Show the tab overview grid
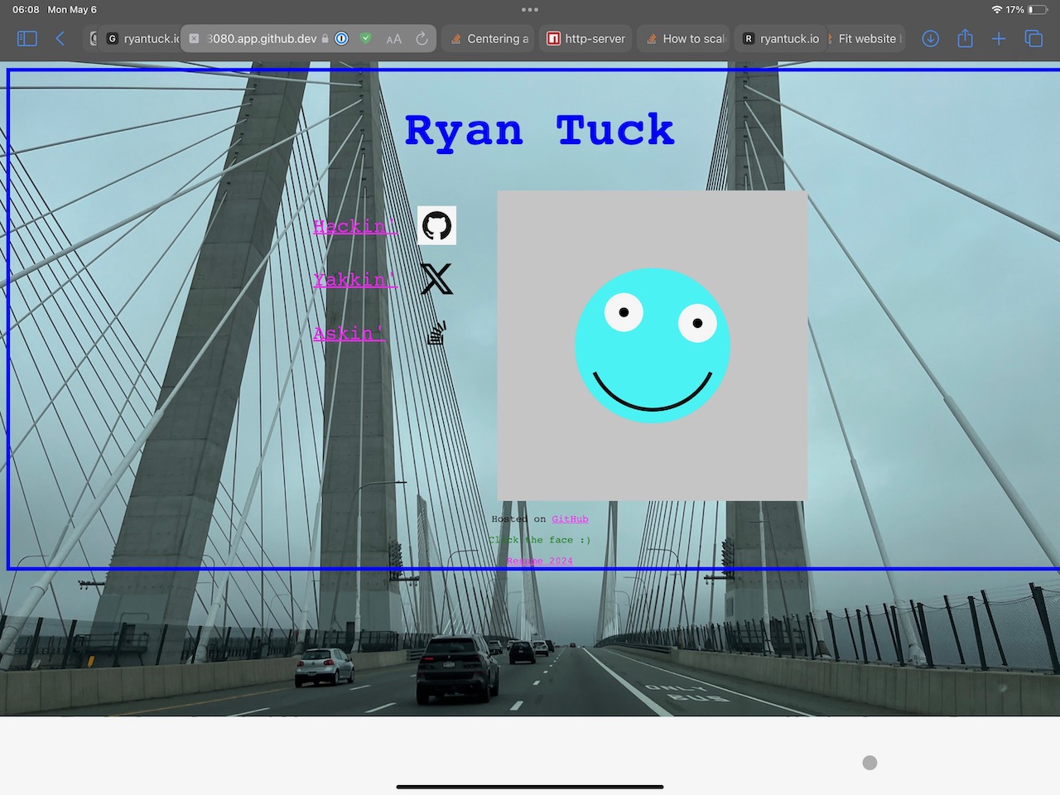The image size is (1060, 795). coord(1033,39)
